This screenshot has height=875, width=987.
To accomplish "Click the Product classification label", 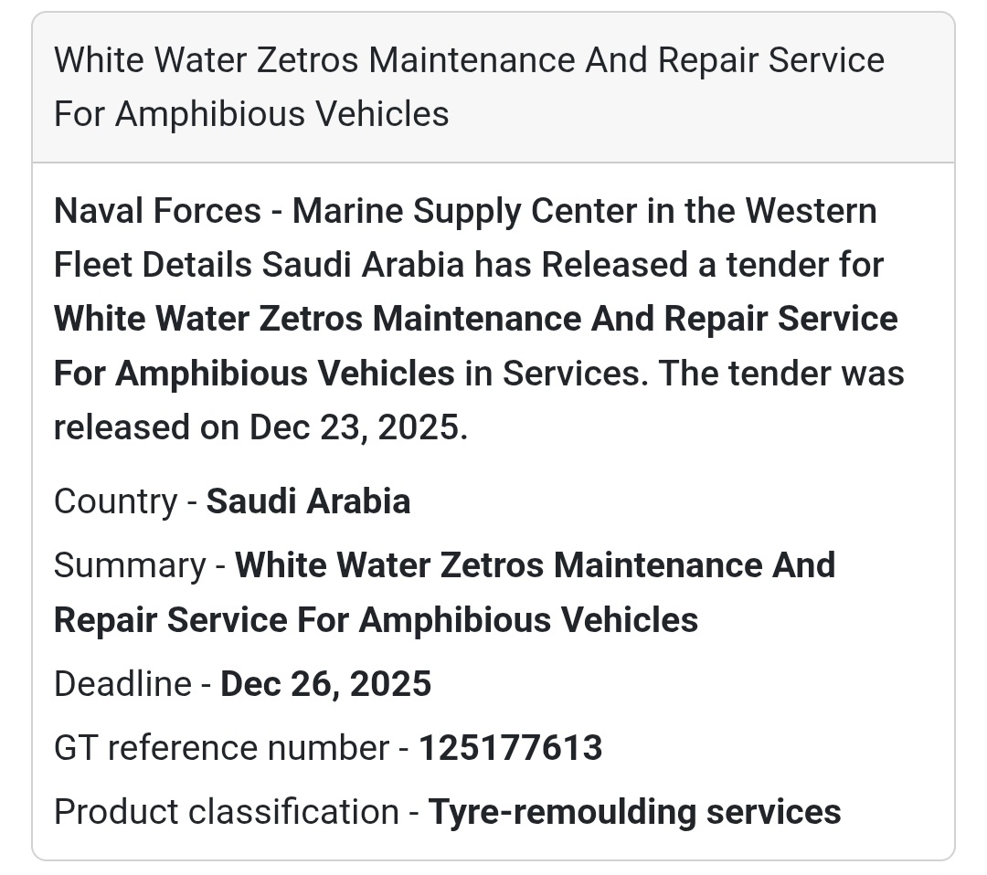I will [226, 812].
